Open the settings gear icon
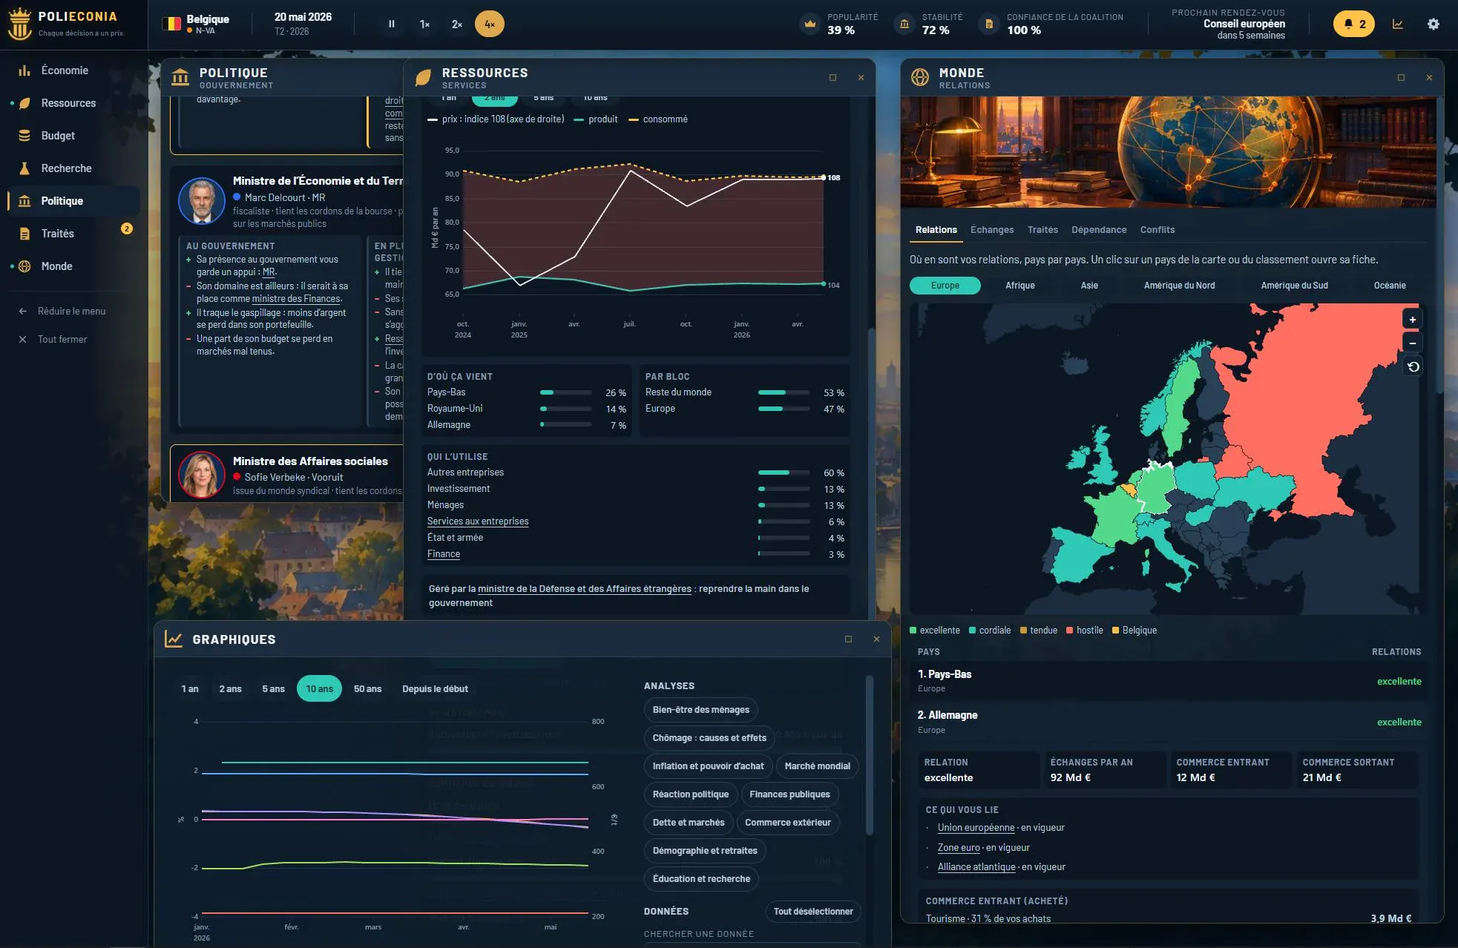The height and width of the screenshot is (948, 1458). pyautogui.click(x=1434, y=24)
